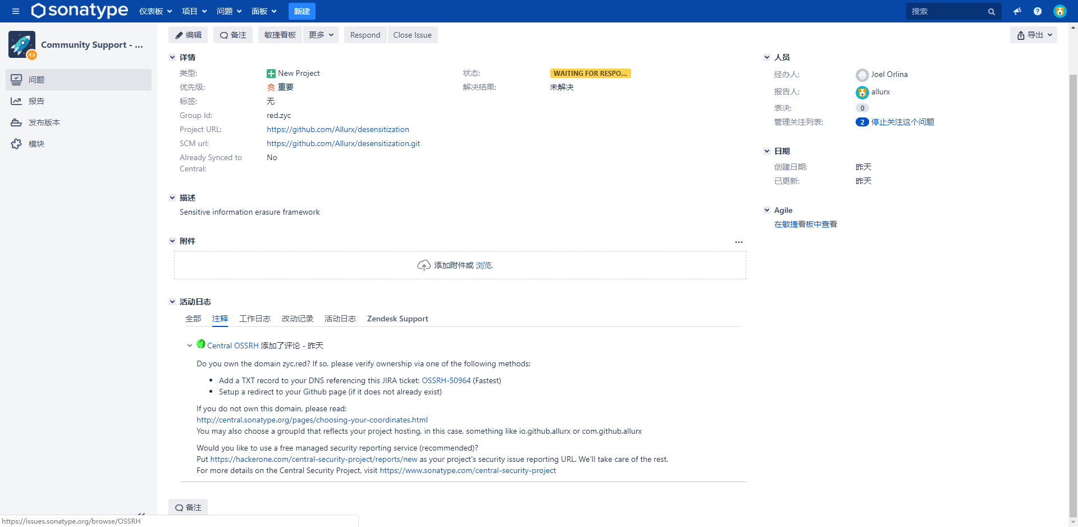Open the 仪表板 dashboards menu
Screen dimensions: 1078x527
tap(156, 11)
